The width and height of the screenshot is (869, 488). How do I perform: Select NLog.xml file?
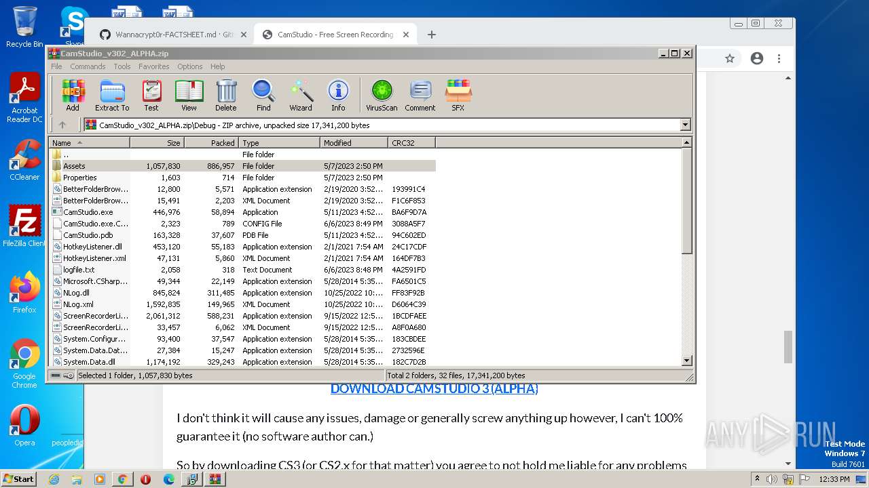pos(242,304)
